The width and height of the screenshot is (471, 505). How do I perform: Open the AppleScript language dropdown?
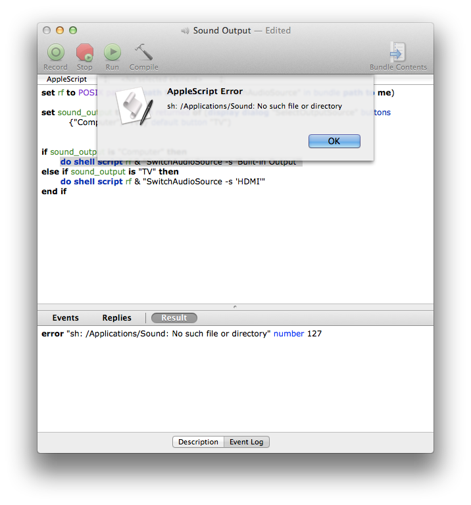point(66,79)
